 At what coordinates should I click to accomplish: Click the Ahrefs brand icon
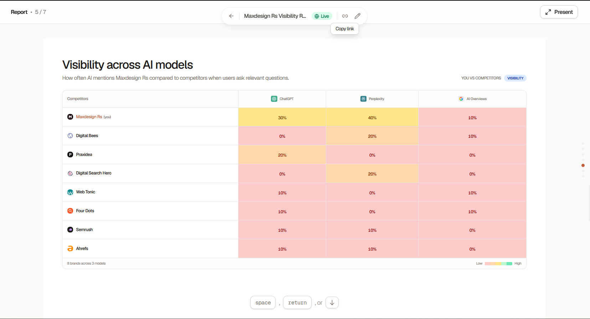click(x=70, y=249)
